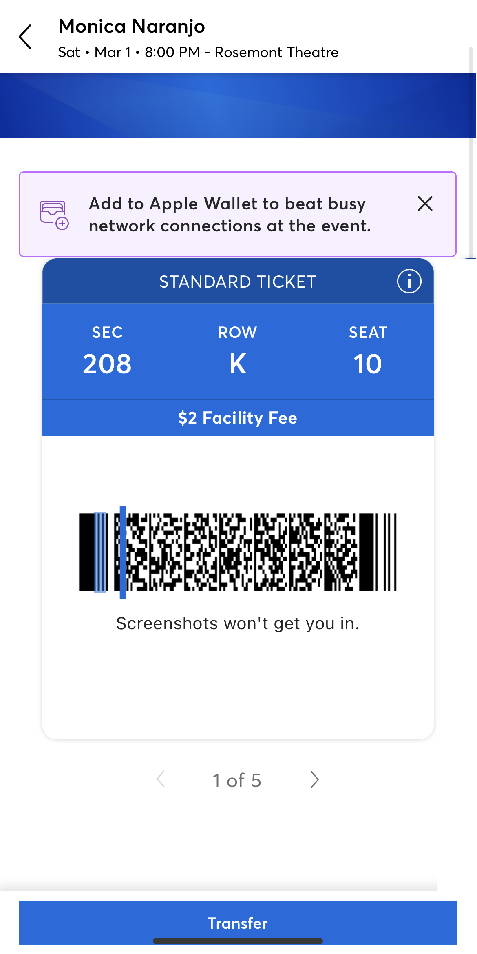Image resolution: width=477 pixels, height=954 pixels.
Task: Tap the event date and venue line
Action: click(198, 52)
